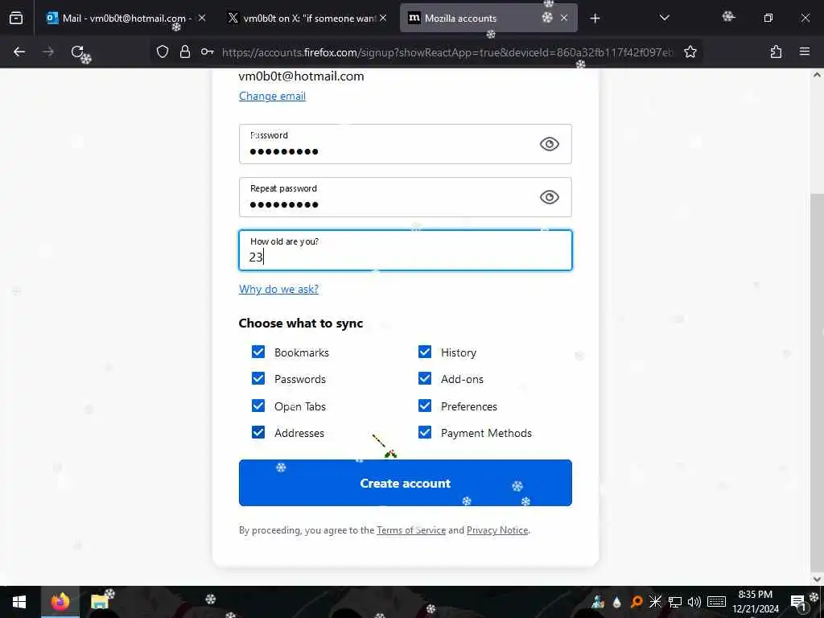Click the Firefox taskbar icon
Viewport: 824px width, 618px height.
tap(60, 602)
